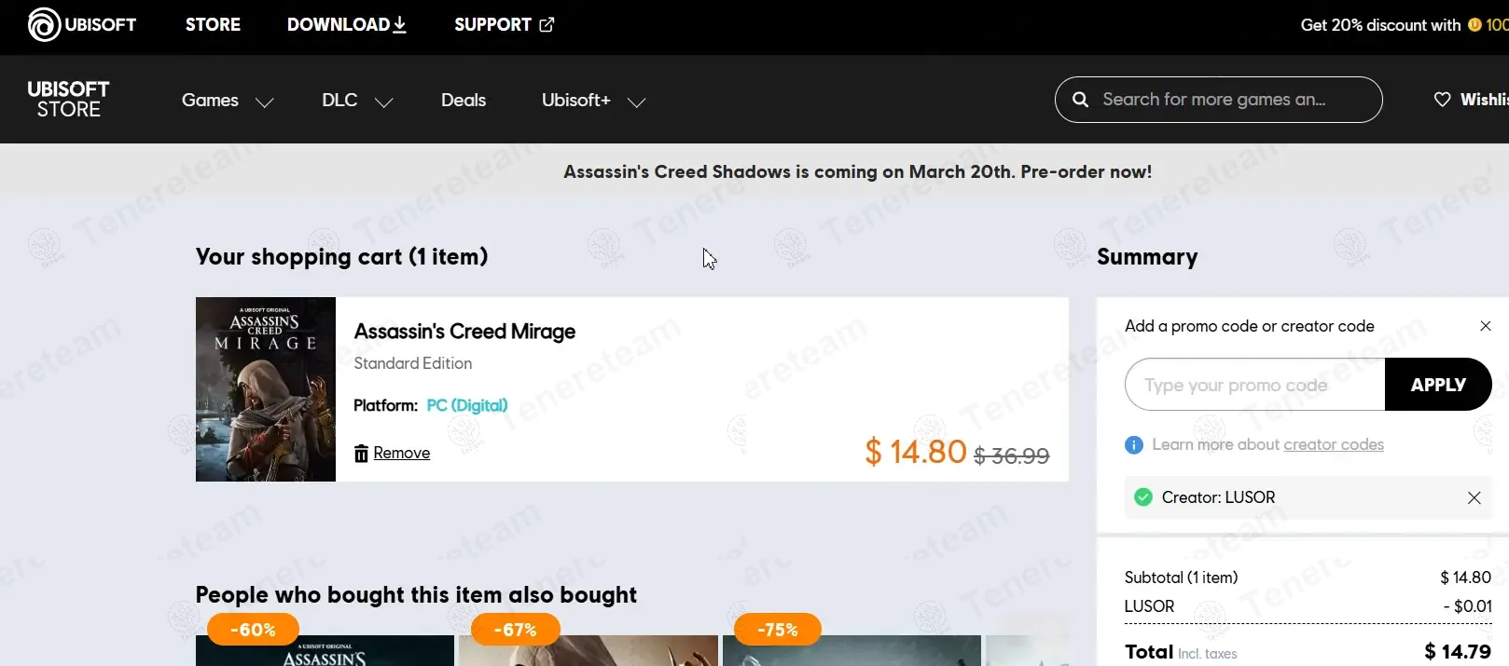This screenshot has width=1509, height=666.
Task: Click the Ubisoft swirl logo
Action: 44,25
